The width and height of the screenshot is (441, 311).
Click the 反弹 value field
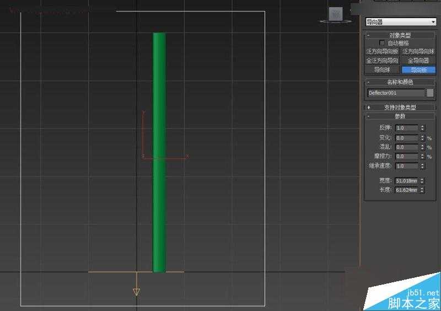pos(407,128)
